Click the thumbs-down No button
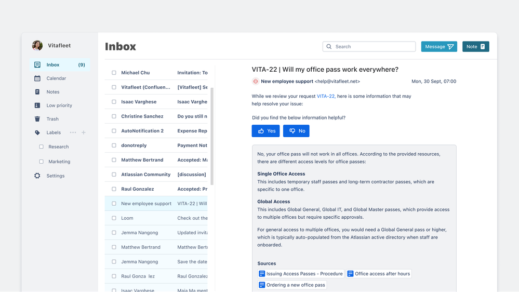 coord(296,131)
